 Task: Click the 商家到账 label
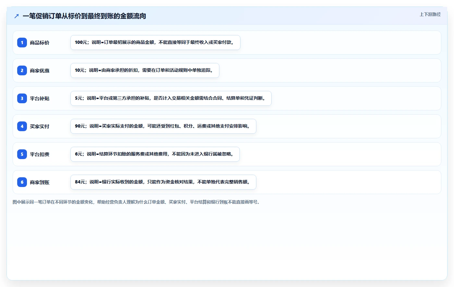coord(40,182)
